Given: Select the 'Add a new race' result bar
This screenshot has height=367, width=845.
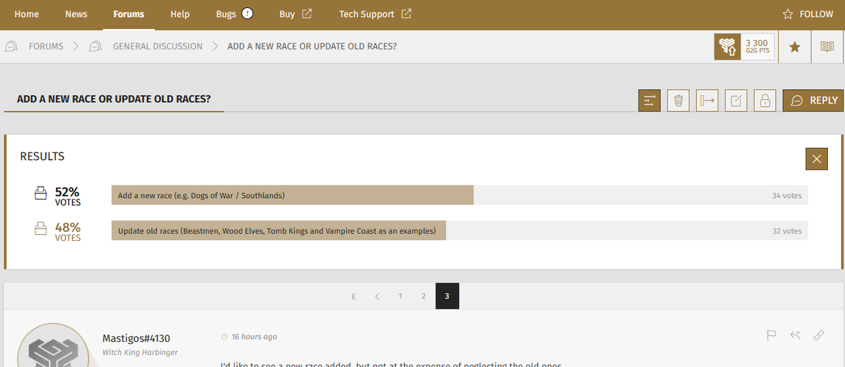Looking at the screenshot, I should point(459,195).
